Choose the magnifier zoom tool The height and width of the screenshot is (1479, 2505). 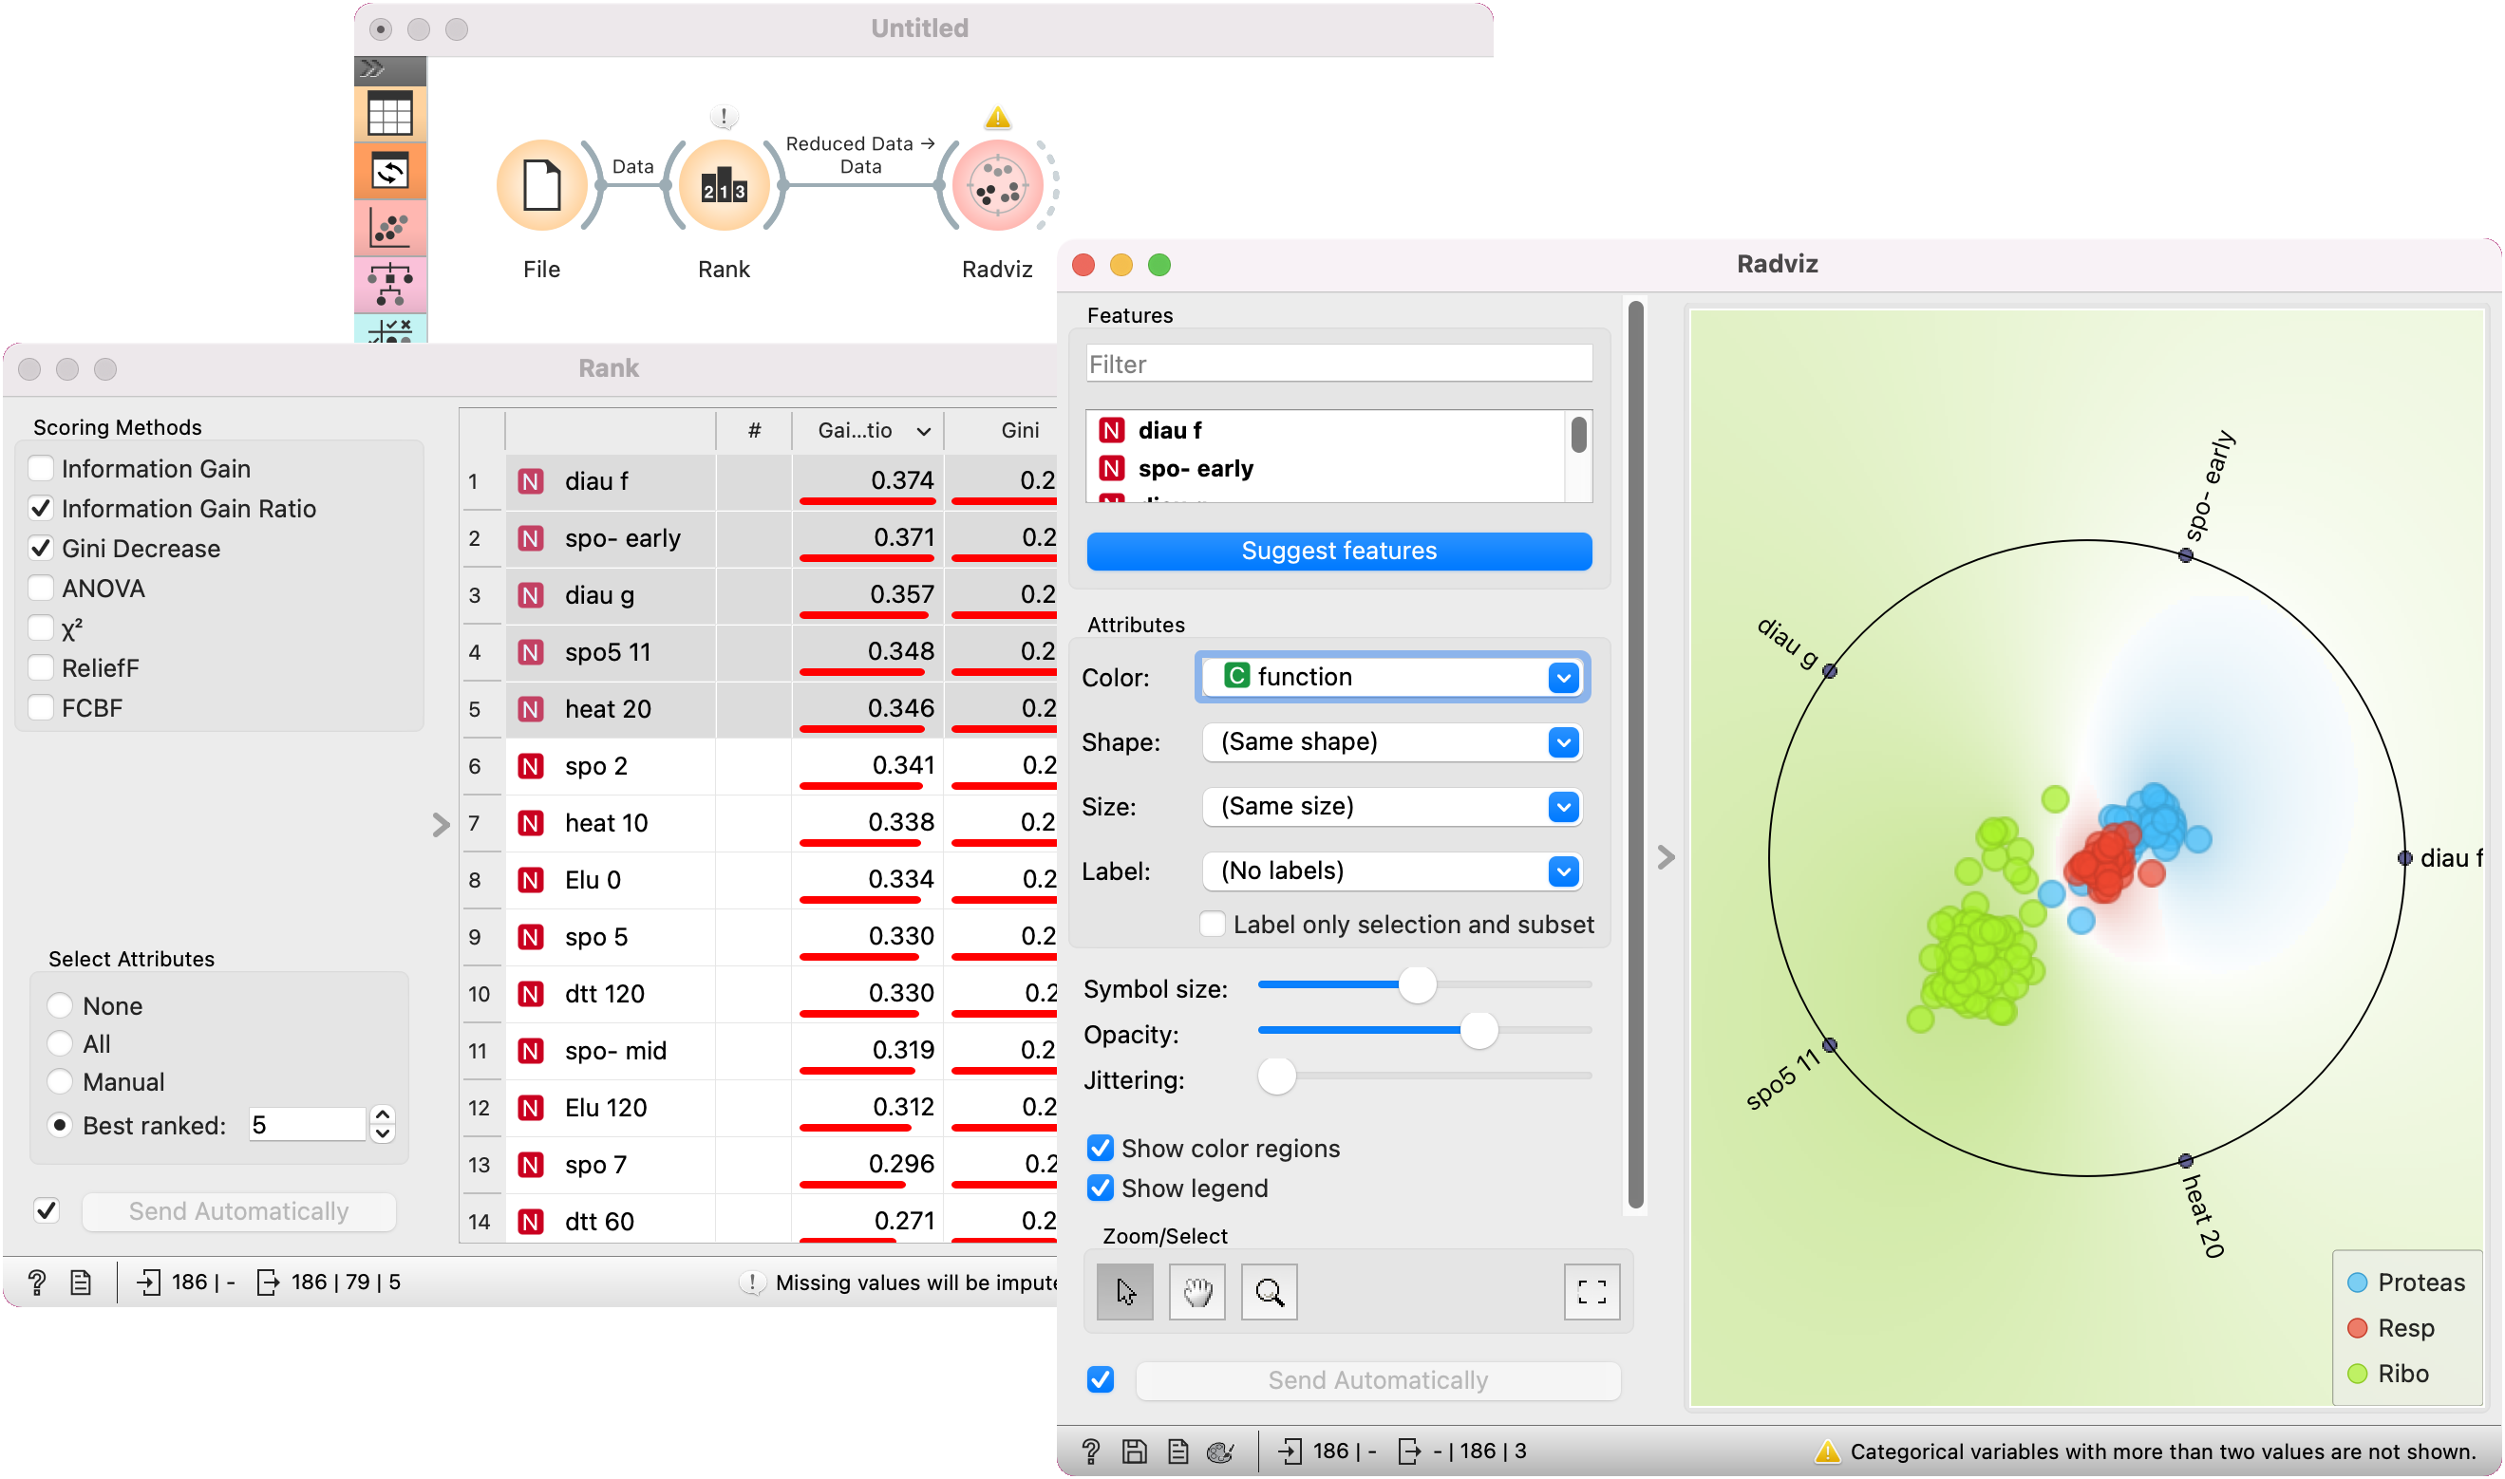pos(1269,1293)
